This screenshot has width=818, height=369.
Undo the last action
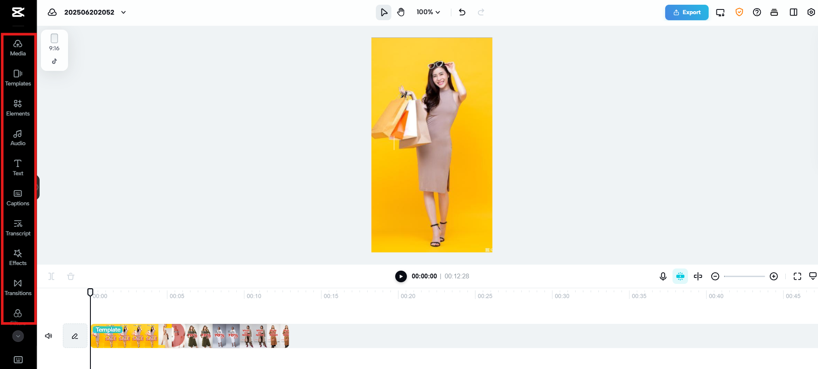pyautogui.click(x=462, y=12)
